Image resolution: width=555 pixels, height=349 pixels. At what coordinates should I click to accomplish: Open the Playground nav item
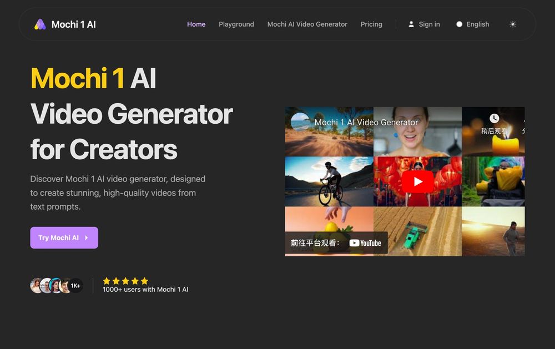[x=236, y=24]
